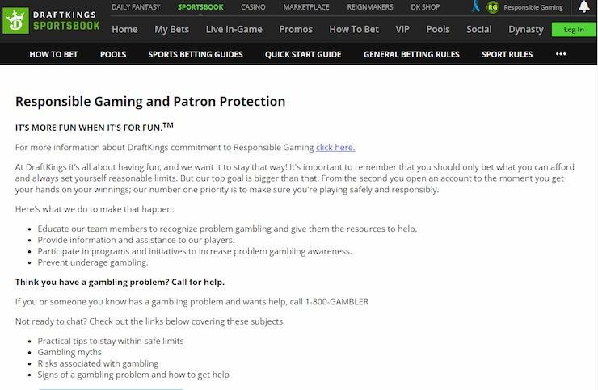Image resolution: width=598 pixels, height=390 pixels.
Task: Open QUICK START GUIDE
Action: click(x=303, y=55)
